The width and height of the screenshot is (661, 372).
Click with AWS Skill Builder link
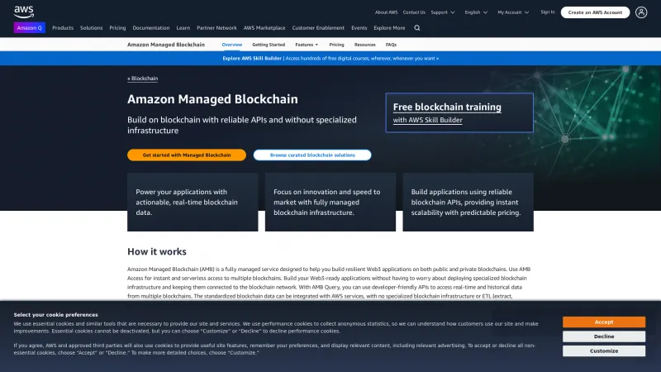tap(427, 120)
